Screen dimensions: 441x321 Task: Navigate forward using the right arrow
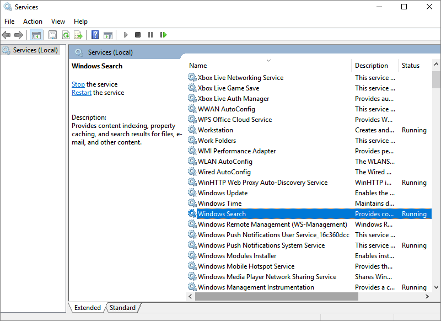point(19,35)
